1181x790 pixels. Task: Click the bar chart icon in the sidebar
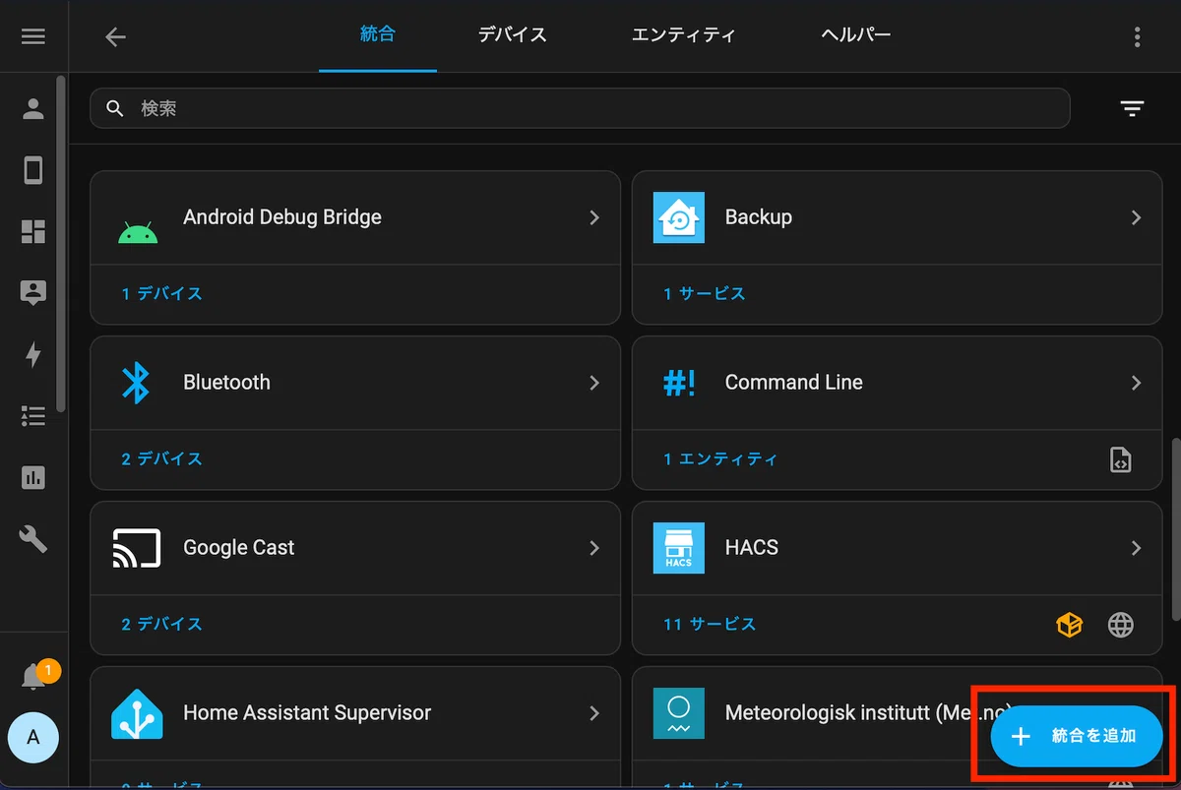(x=33, y=478)
